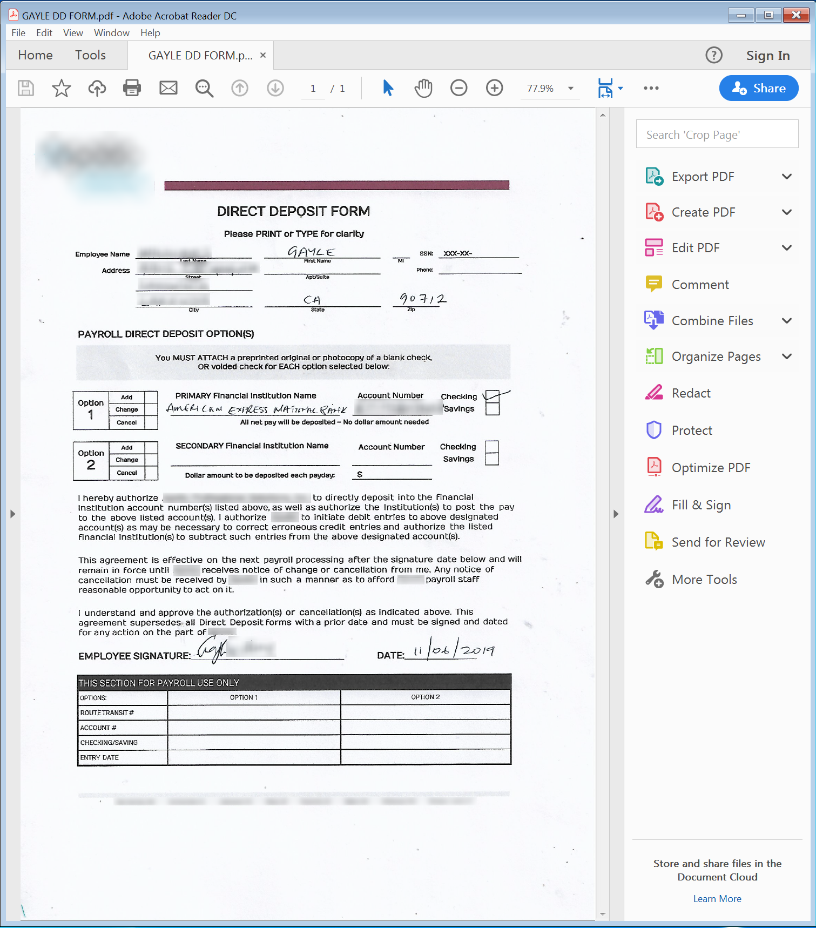Image resolution: width=816 pixels, height=928 pixels.
Task: Click the current page number field
Action: 313,89
